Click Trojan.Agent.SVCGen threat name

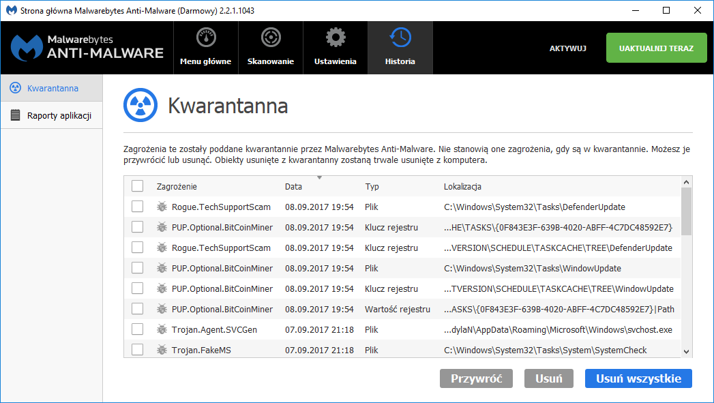[214, 329]
